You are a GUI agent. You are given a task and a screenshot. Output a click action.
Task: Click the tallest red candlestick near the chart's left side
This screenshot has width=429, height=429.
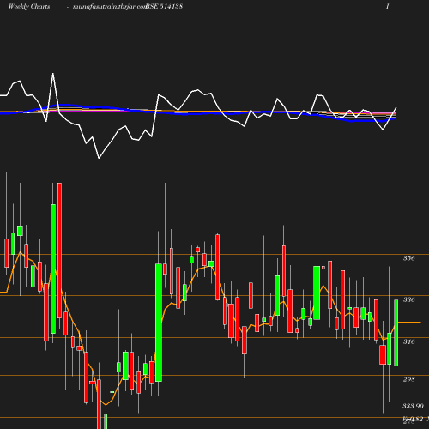(x=59, y=251)
